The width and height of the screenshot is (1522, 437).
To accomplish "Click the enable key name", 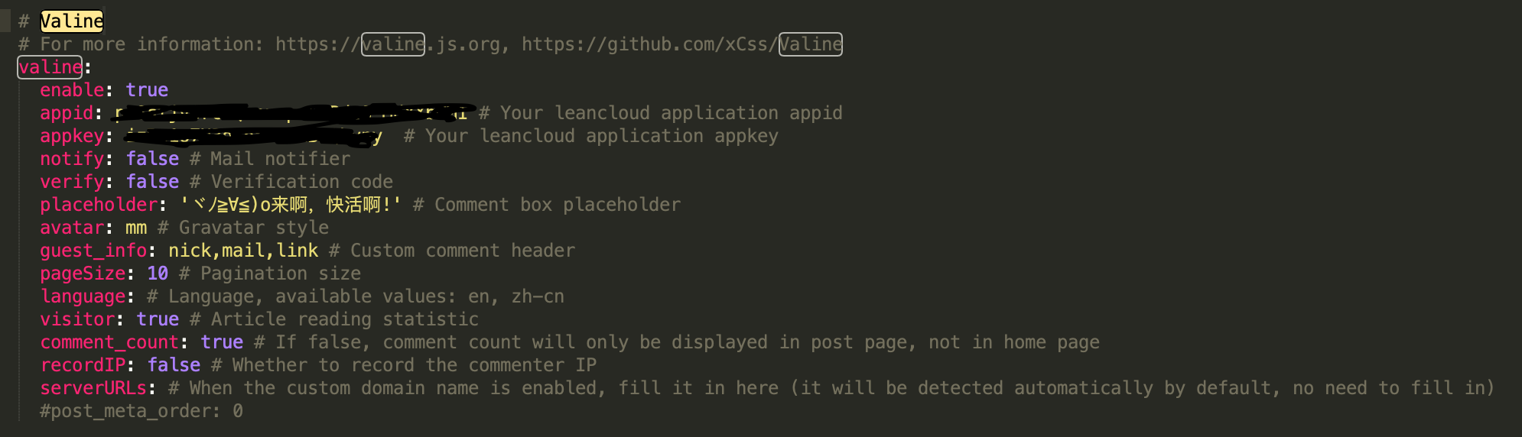I will click(72, 90).
